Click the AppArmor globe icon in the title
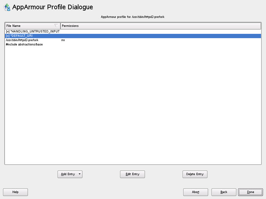The image size is (266, 199). click(x=7, y=7)
